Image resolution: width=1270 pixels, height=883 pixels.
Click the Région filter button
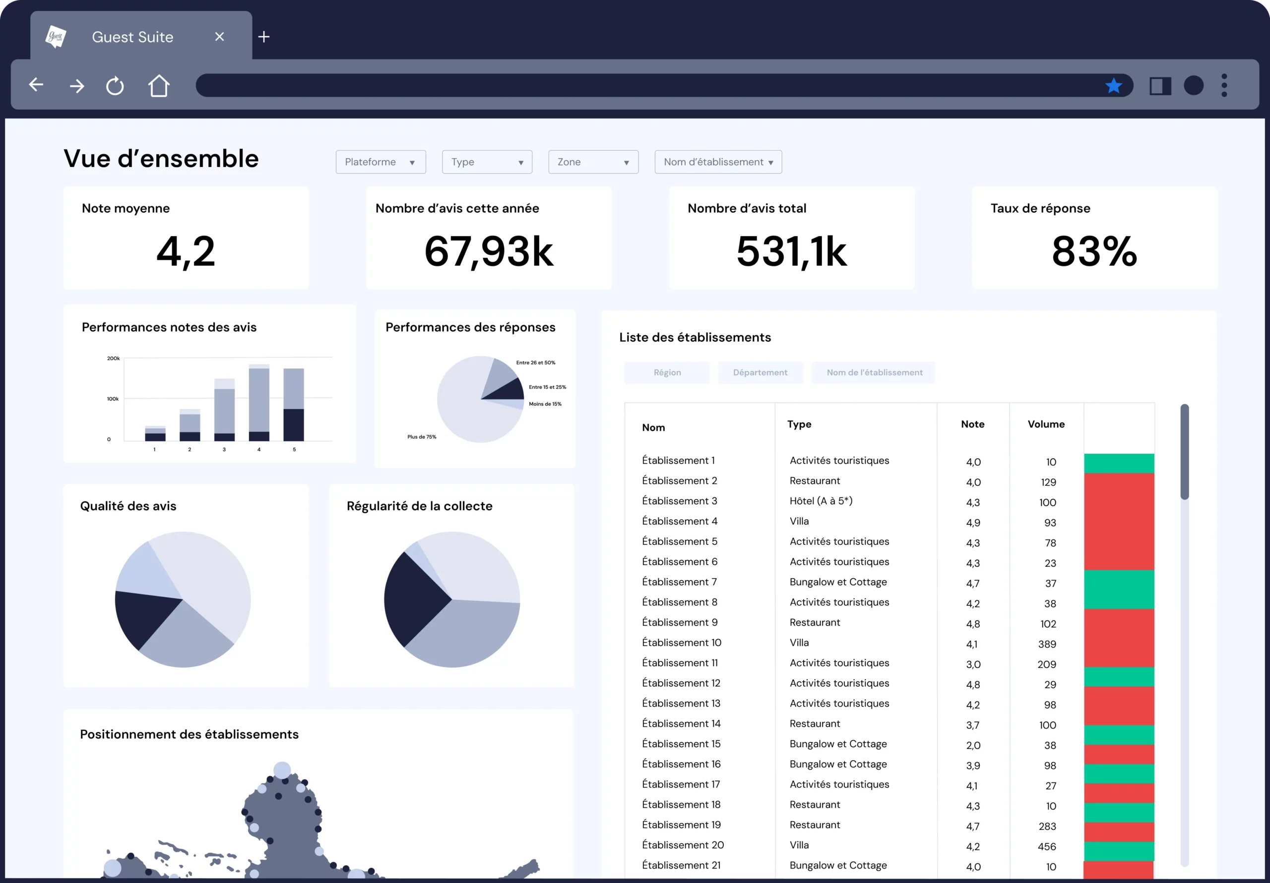[667, 373]
